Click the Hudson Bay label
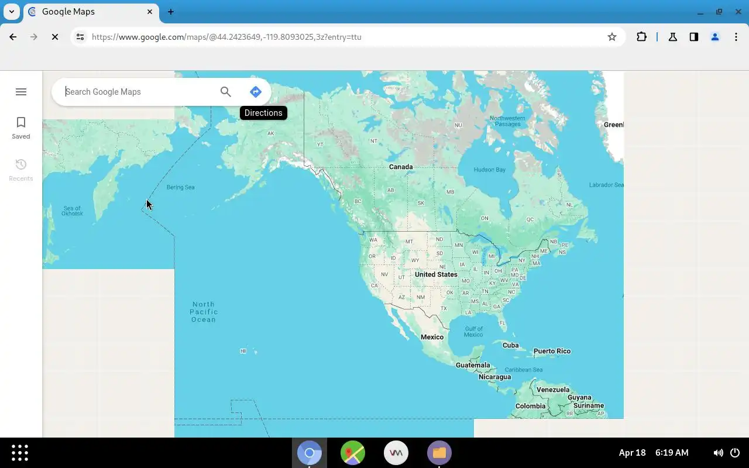This screenshot has width=749, height=468. [x=489, y=170]
